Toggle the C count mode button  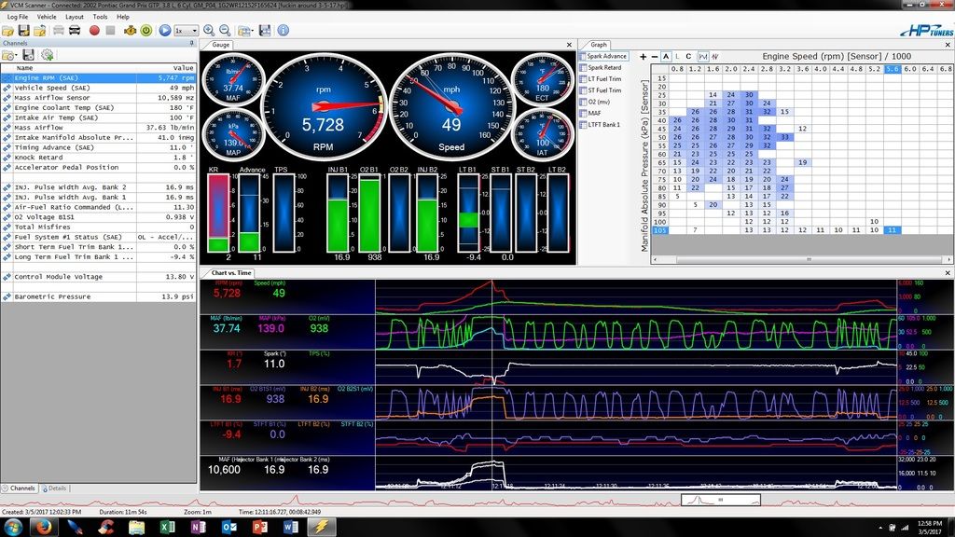[689, 56]
